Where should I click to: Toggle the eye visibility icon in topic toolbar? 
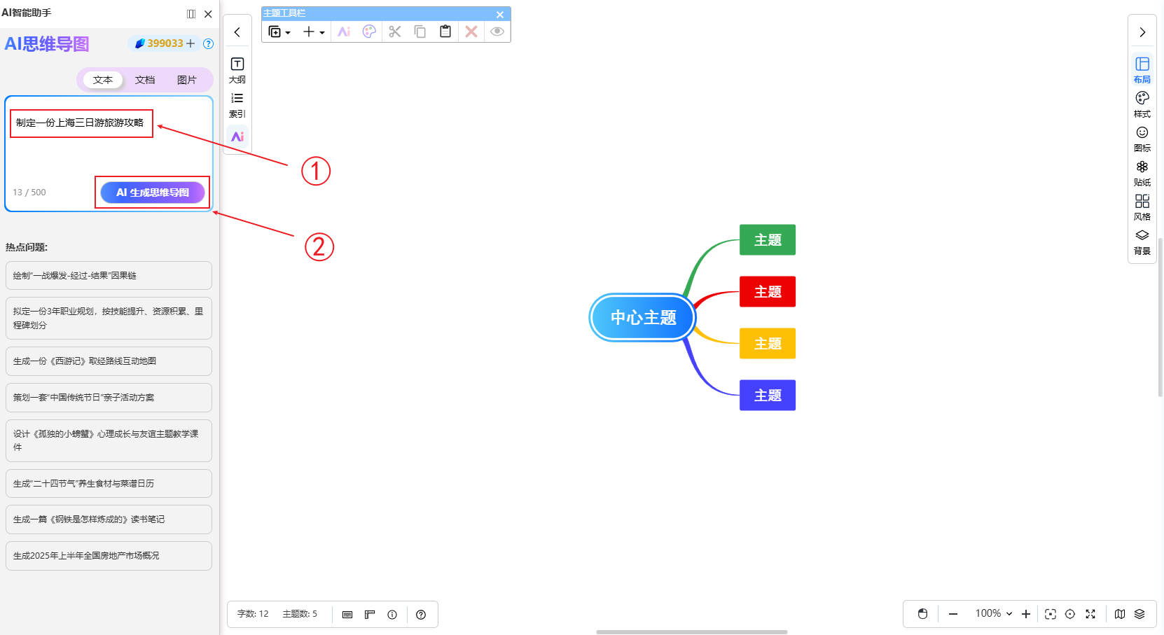coord(497,32)
